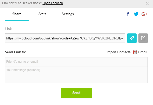This screenshot has width=153, height=105.
Task: Select the pCloud public link URL field
Action: click(x=65, y=38)
